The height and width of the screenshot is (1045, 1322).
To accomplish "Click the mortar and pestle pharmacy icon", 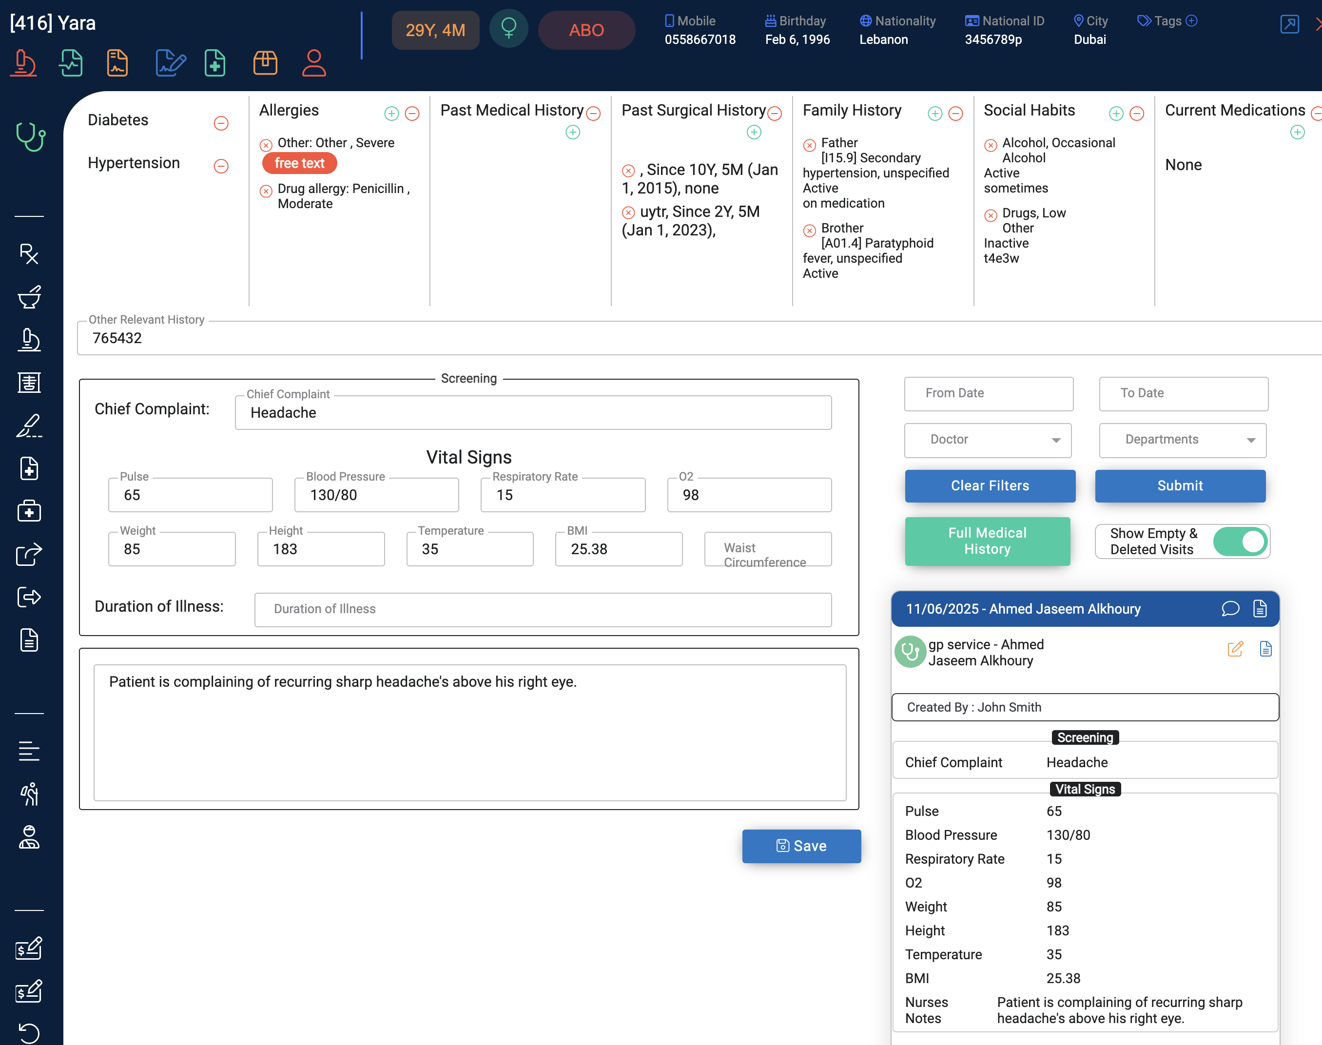I will click(29, 297).
